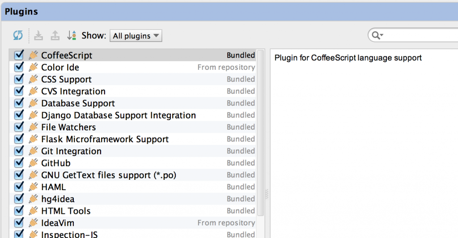
Task: Toggle Django Database Support Integration checkbox
Action: click(19, 115)
